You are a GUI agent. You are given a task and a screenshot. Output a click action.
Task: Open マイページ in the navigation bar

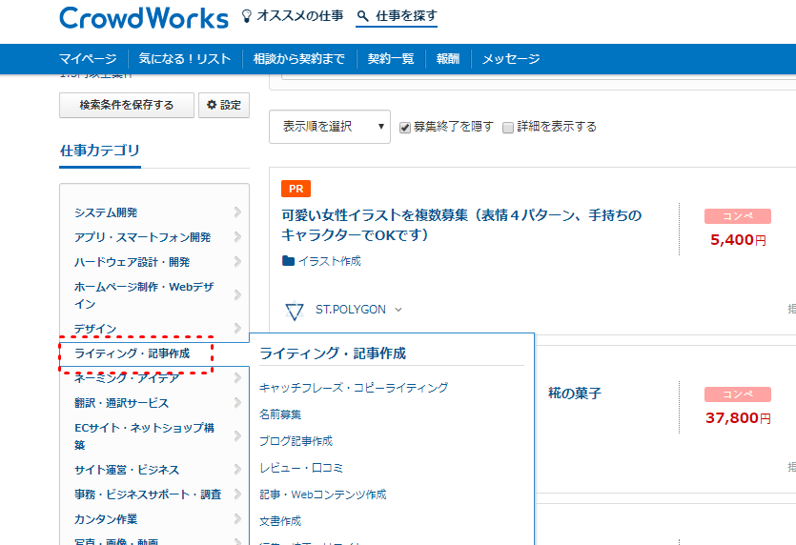[88, 59]
